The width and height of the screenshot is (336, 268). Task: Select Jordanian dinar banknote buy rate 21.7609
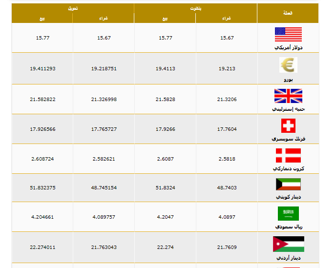click(x=227, y=247)
